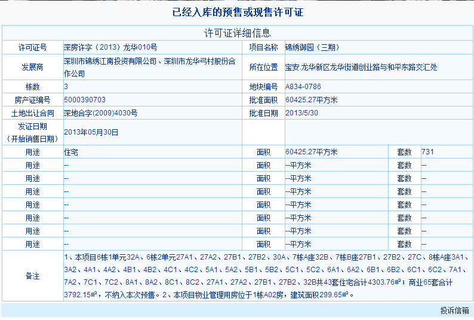Viewport: 474px width, 320px height.
Task: Select permit number 深房许字（2013）龙华010号
Action: coord(110,47)
